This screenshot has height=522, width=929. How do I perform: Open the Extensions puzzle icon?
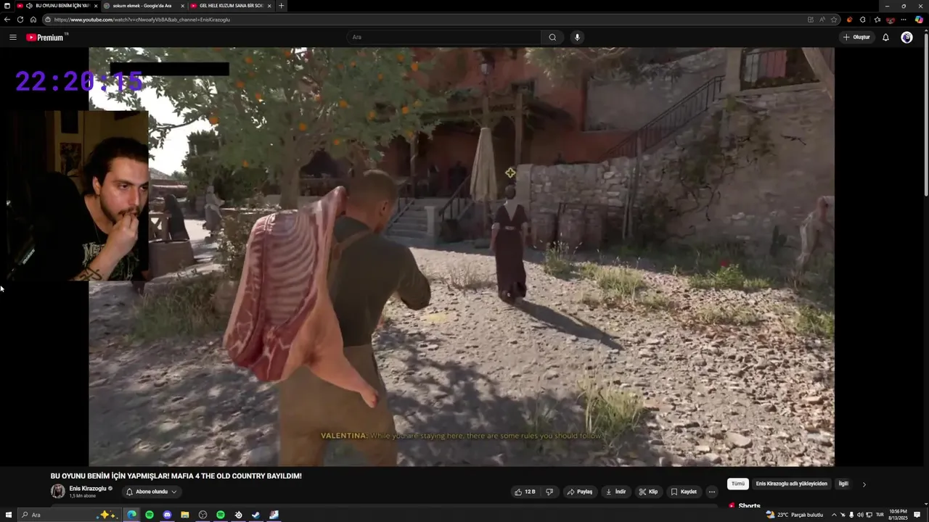coord(862,20)
